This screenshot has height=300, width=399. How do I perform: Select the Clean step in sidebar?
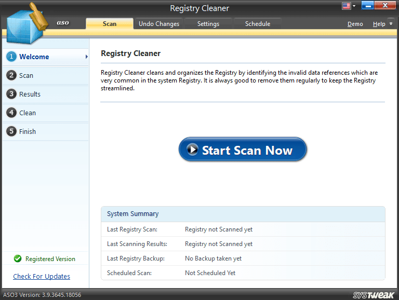click(46, 113)
